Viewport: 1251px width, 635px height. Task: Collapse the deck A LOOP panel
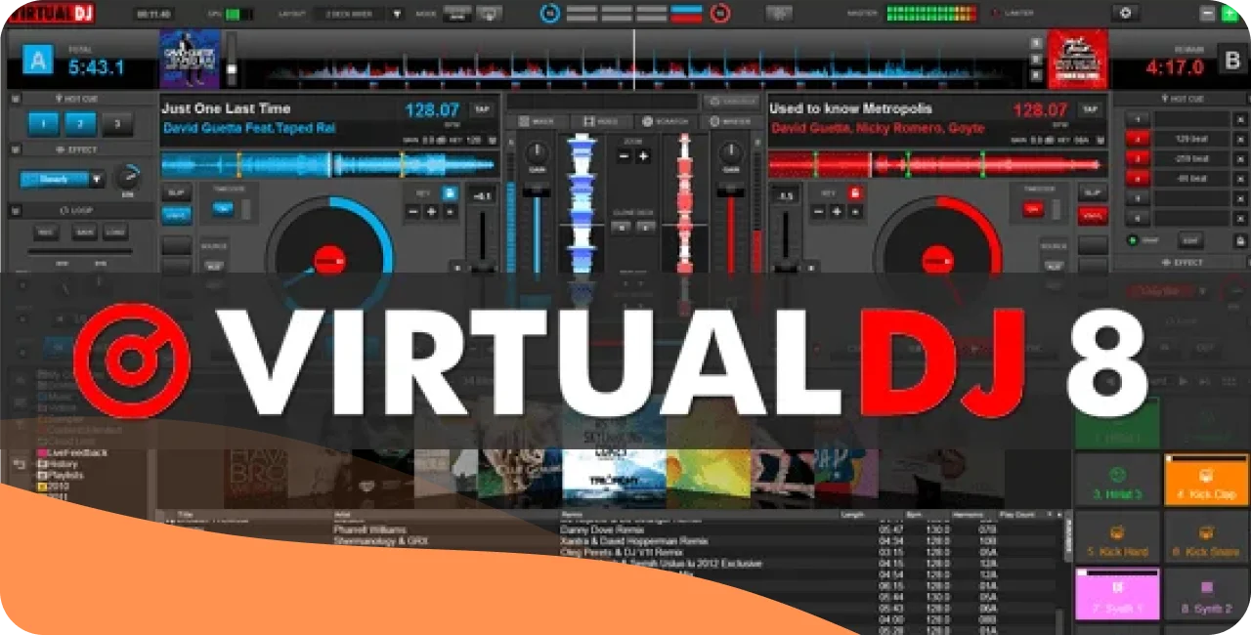tap(16, 210)
